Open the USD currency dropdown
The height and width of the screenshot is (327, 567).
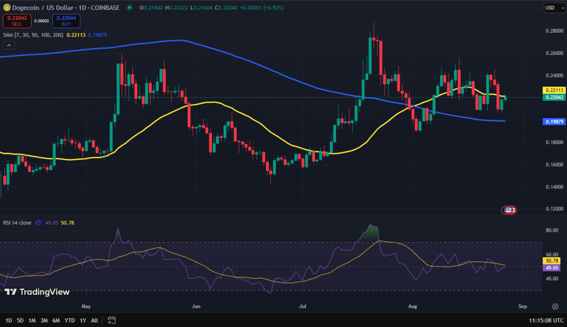(554, 8)
